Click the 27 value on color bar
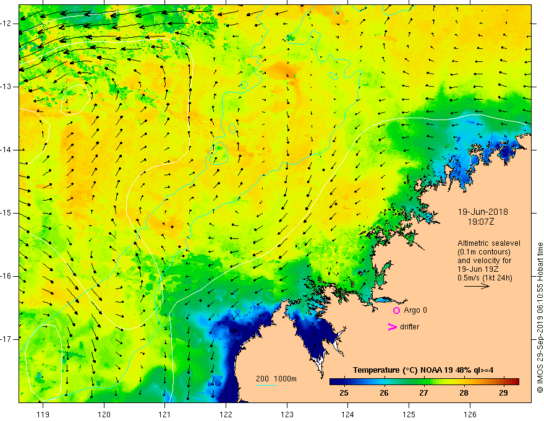 pos(423,393)
